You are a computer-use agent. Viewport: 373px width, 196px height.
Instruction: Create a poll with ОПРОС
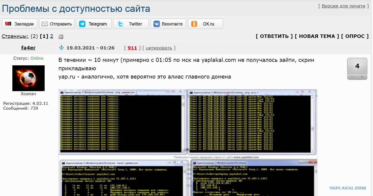pos(355,36)
